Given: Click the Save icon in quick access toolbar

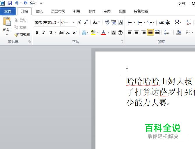Looking at the screenshot, I should click(x=10, y=3).
